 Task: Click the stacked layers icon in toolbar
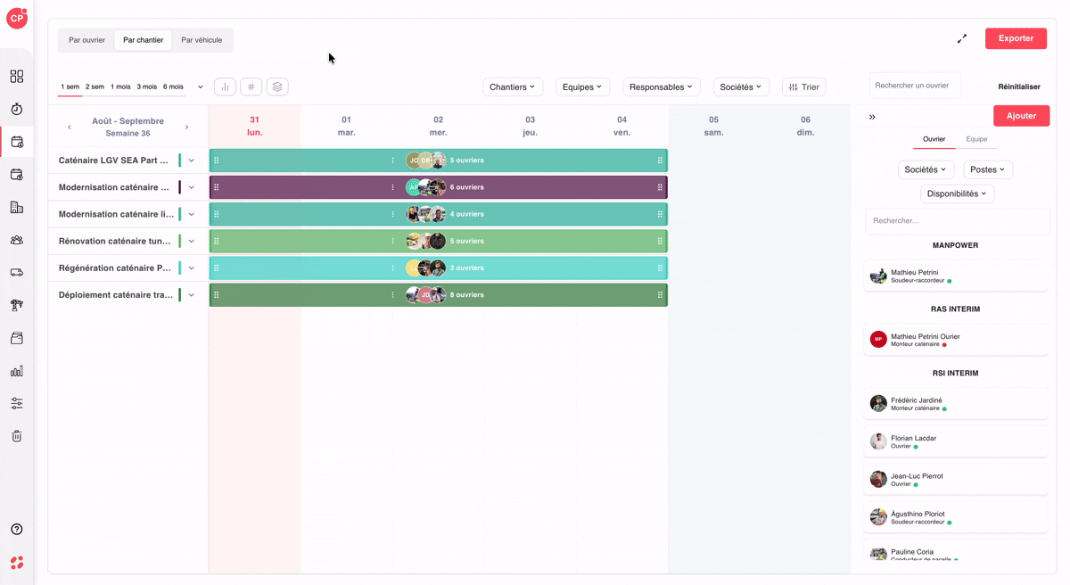(x=277, y=87)
